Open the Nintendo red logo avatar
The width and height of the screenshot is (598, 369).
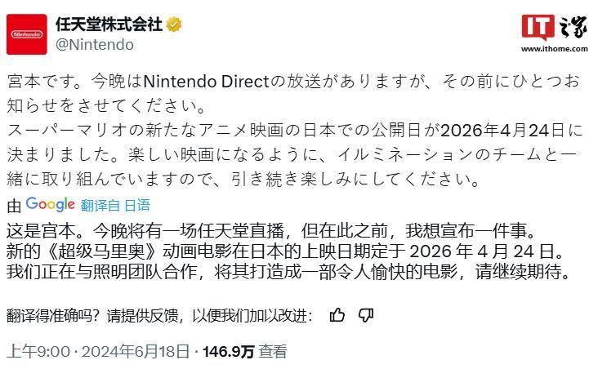click(x=27, y=34)
